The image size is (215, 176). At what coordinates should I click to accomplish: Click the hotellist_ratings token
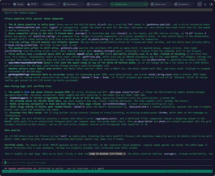pyautogui.click(x=44, y=36)
